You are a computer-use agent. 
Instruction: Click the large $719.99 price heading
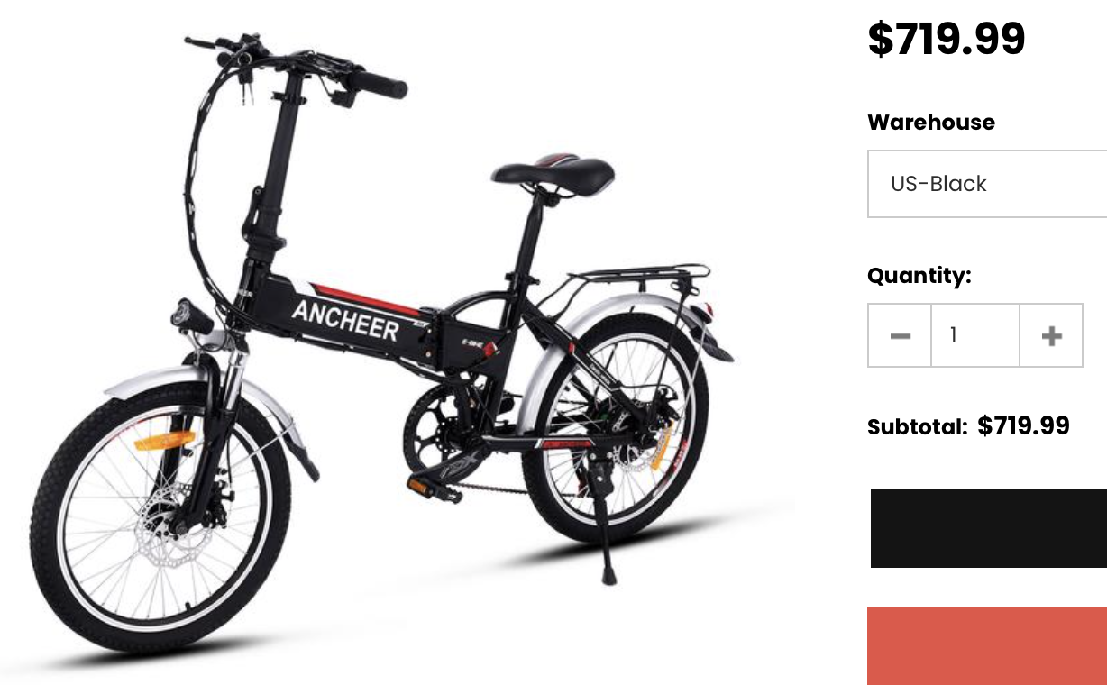[x=947, y=39]
